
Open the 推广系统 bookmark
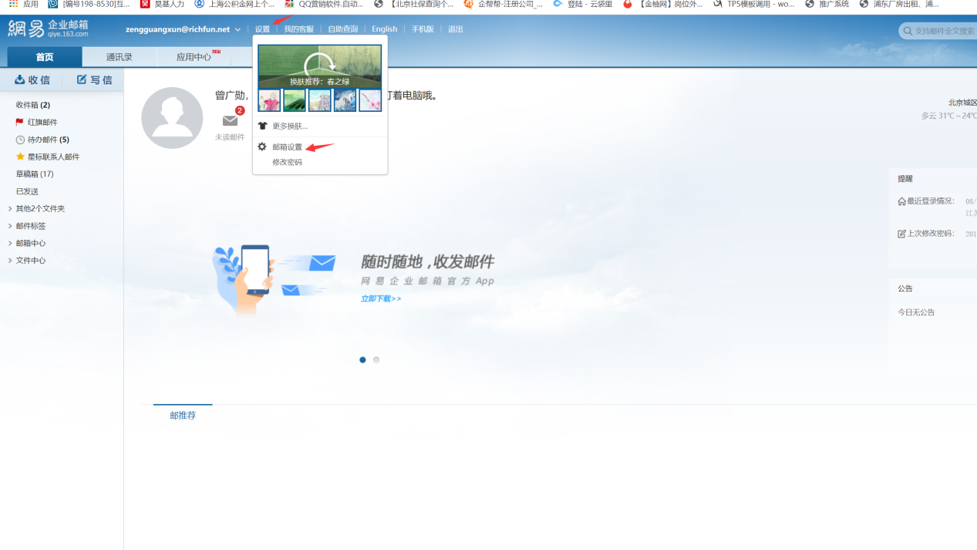pos(827,4)
